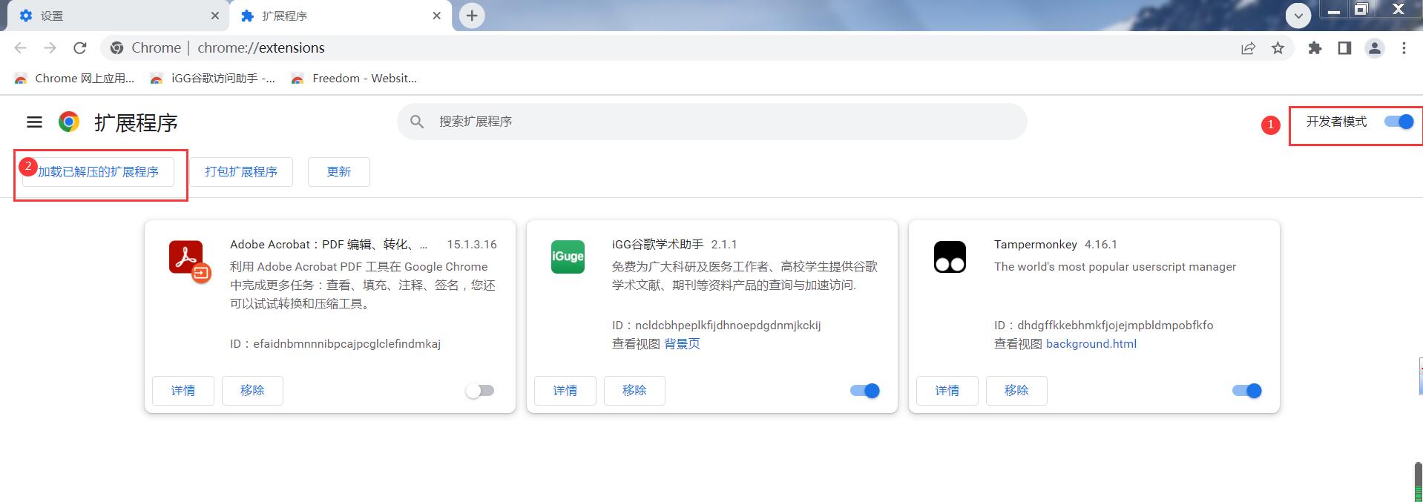Click the Tampermonkey extension icon
This screenshot has height=502, width=1423.
point(950,257)
